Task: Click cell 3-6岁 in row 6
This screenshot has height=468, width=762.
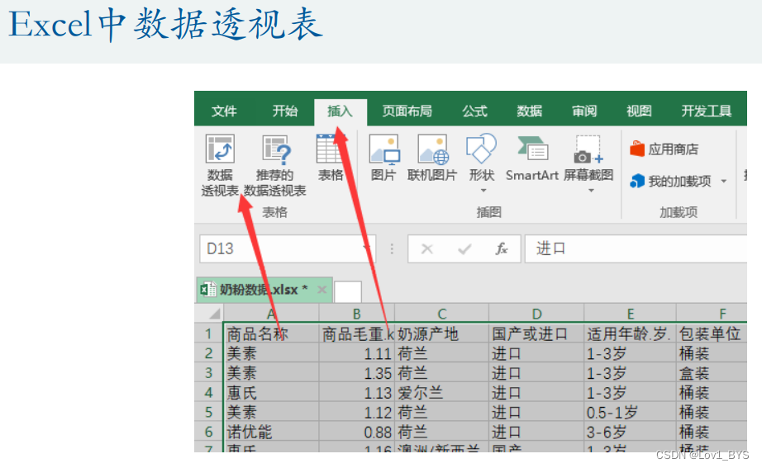Action: [631, 432]
